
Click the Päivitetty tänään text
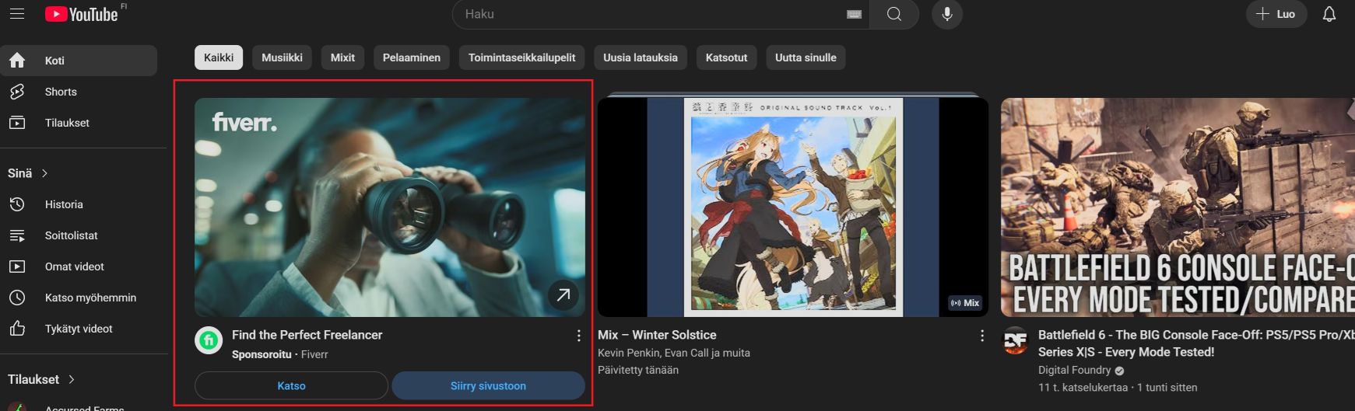[638, 370]
